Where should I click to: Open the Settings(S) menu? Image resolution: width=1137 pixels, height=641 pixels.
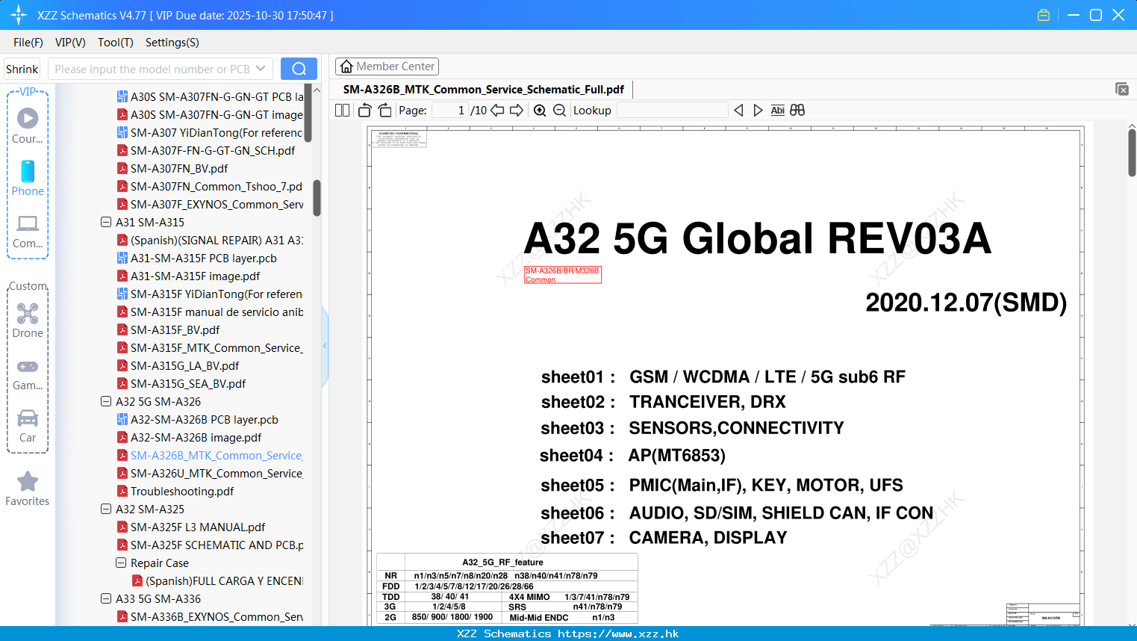(172, 43)
